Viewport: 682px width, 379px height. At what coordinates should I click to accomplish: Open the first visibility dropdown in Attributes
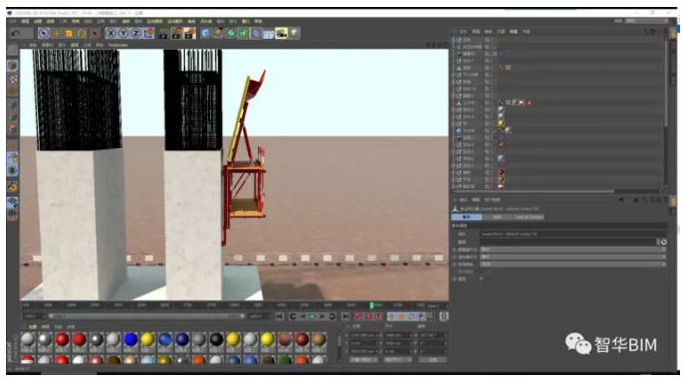click(572, 250)
